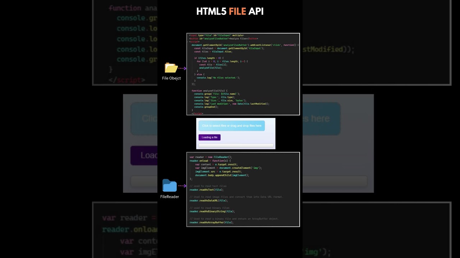Click the yellow File Object folder icon
This screenshot has width=460, height=258.
coord(171,68)
